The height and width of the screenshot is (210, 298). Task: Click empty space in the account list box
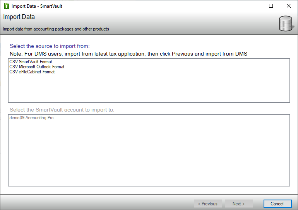[x=149, y=154]
